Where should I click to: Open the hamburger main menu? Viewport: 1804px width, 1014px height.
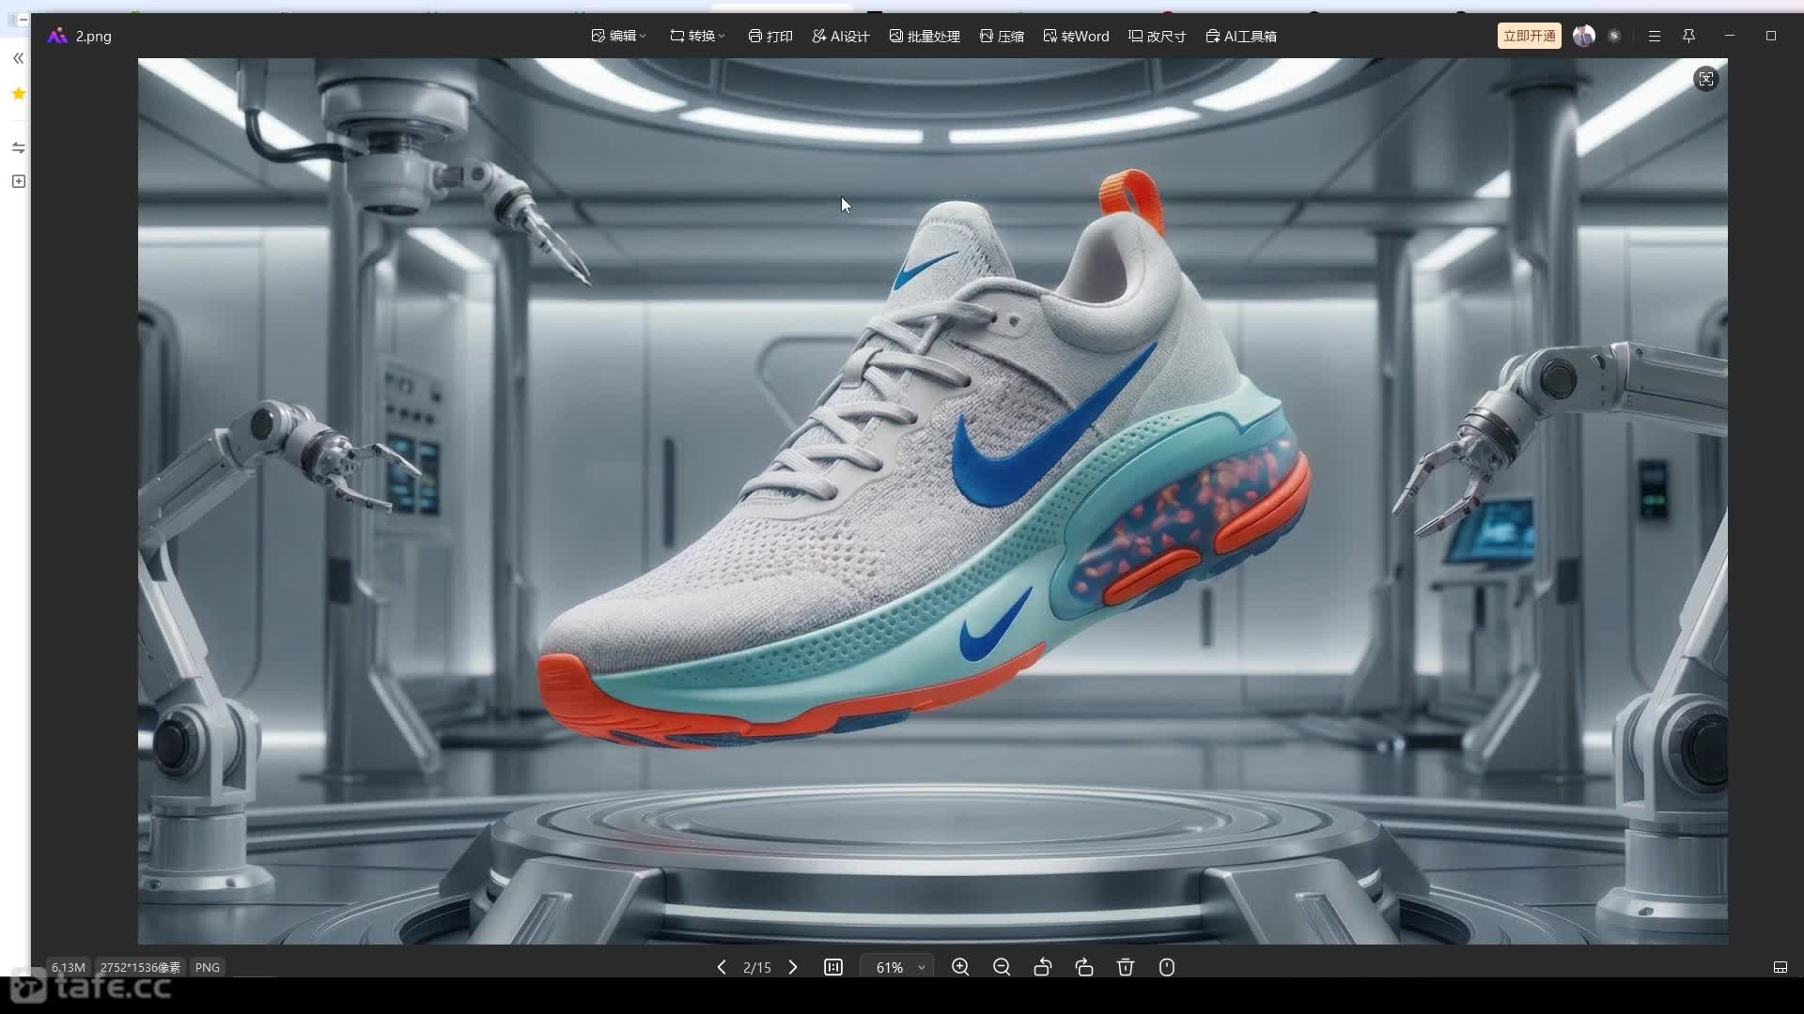point(1655,36)
